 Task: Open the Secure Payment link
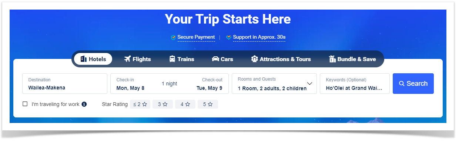196,37
